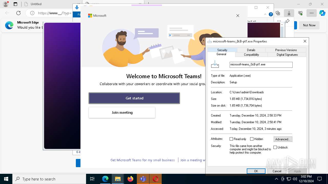Open Copilot icon in Edge toolbar

tap(322, 13)
